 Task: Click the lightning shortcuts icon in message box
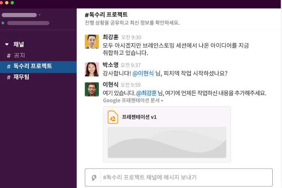(x=94, y=177)
